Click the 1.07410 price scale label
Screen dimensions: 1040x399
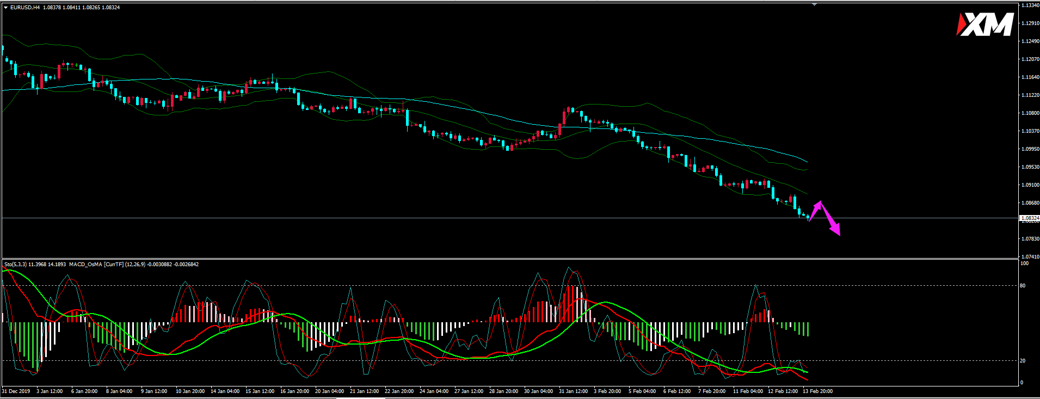(x=1030, y=256)
